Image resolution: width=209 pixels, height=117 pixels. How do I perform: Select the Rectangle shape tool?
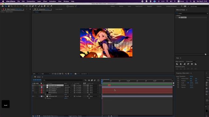30,6
